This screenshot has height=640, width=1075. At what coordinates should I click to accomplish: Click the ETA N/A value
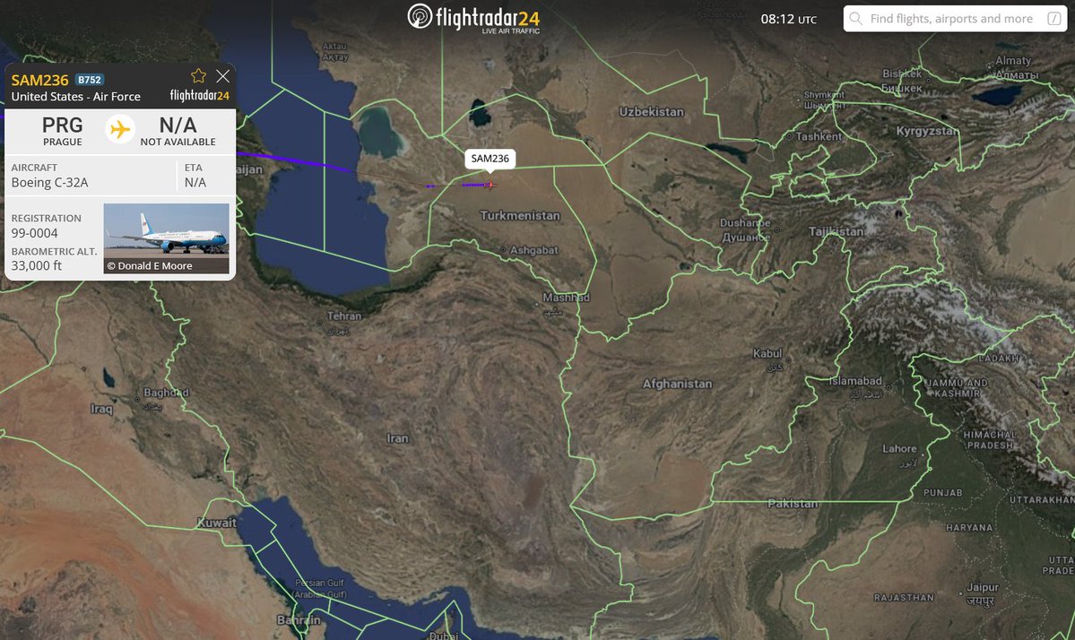[195, 182]
